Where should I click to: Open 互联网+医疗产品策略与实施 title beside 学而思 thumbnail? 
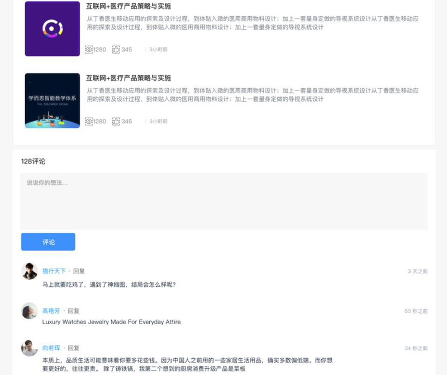[129, 78]
